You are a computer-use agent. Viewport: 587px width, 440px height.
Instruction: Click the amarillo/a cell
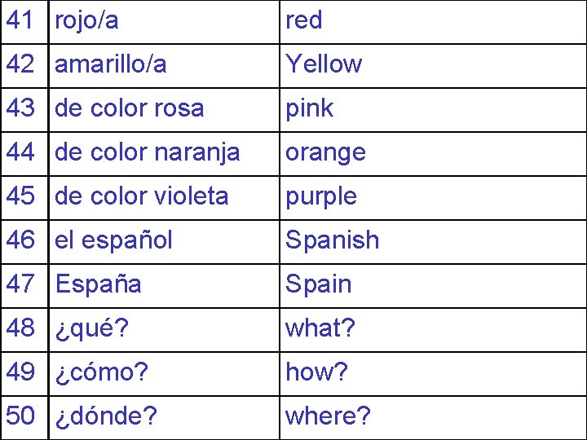(x=165, y=66)
